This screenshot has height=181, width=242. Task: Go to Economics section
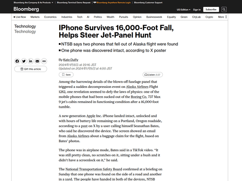click(x=50, y=17)
